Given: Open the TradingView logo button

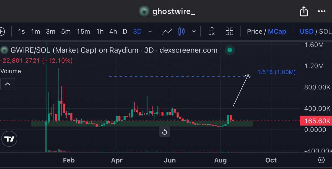Looking at the screenshot, I should pos(9,139).
